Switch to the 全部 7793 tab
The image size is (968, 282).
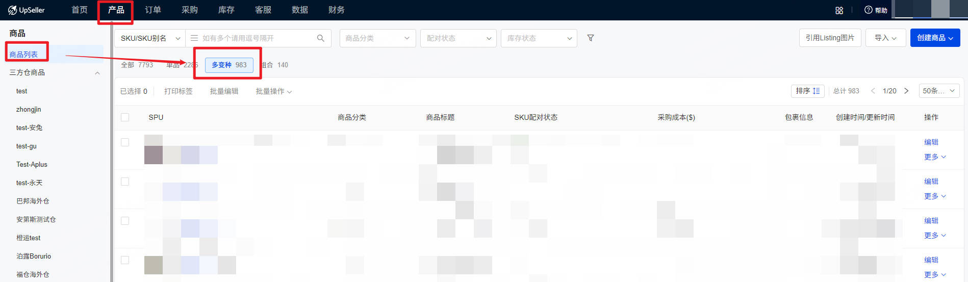(x=137, y=65)
